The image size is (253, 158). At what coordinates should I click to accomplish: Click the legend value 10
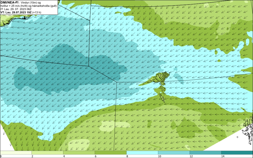click(x=160, y=156)
